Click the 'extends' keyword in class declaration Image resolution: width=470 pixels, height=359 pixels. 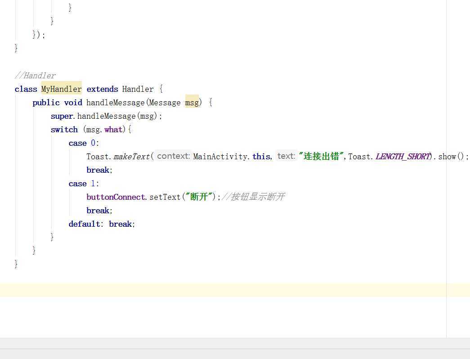point(102,89)
